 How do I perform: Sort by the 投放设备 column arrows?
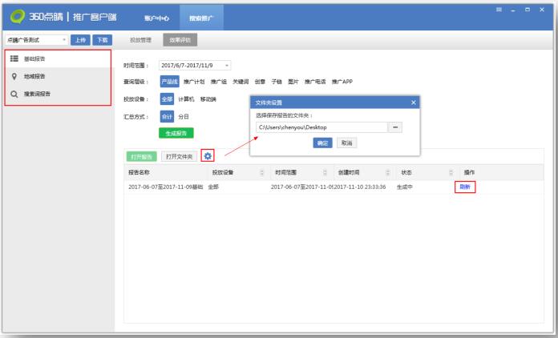(x=261, y=172)
